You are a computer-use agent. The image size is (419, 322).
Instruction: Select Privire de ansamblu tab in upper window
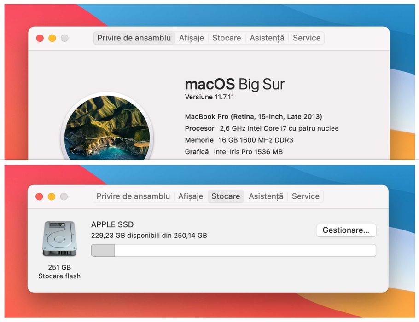click(134, 38)
